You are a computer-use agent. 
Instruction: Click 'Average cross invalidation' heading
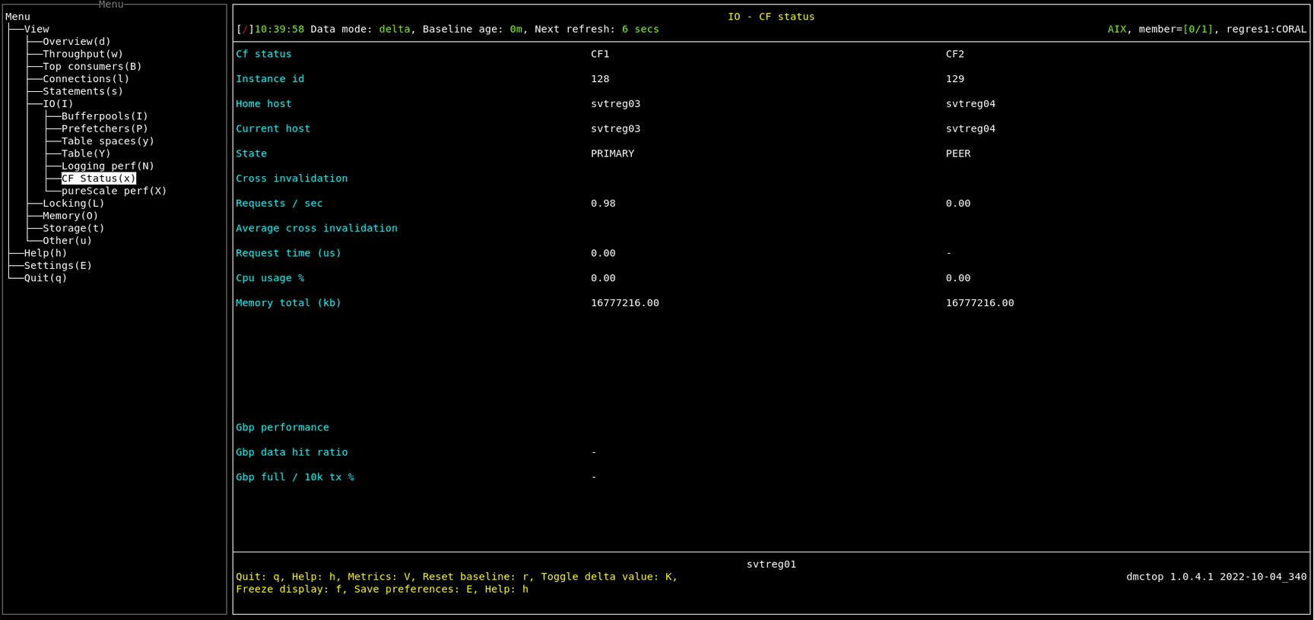[316, 228]
